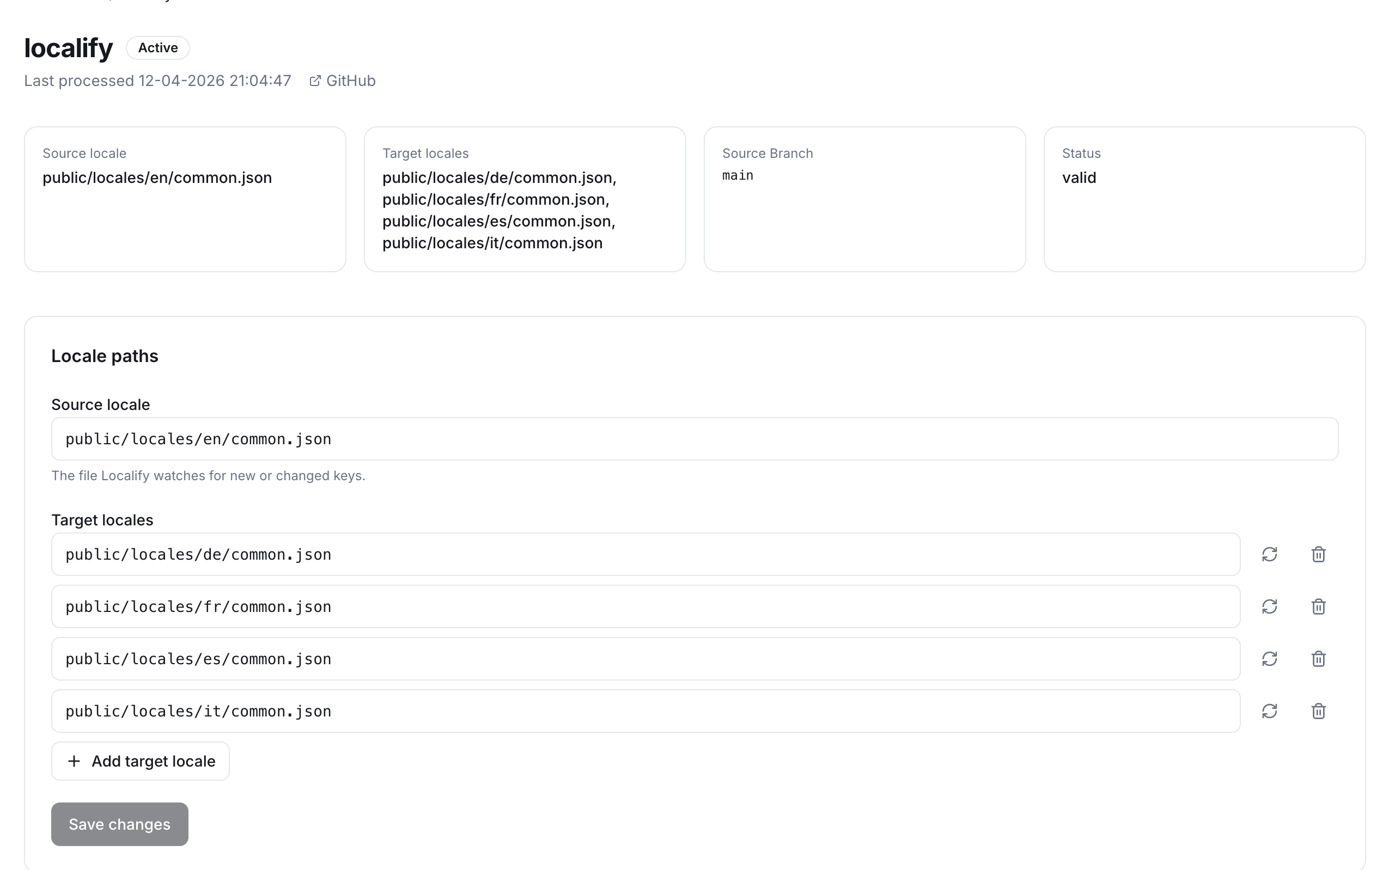This screenshot has width=1377, height=870.
Task: Click the Source Branch card label
Action: click(x=767, y=153)
